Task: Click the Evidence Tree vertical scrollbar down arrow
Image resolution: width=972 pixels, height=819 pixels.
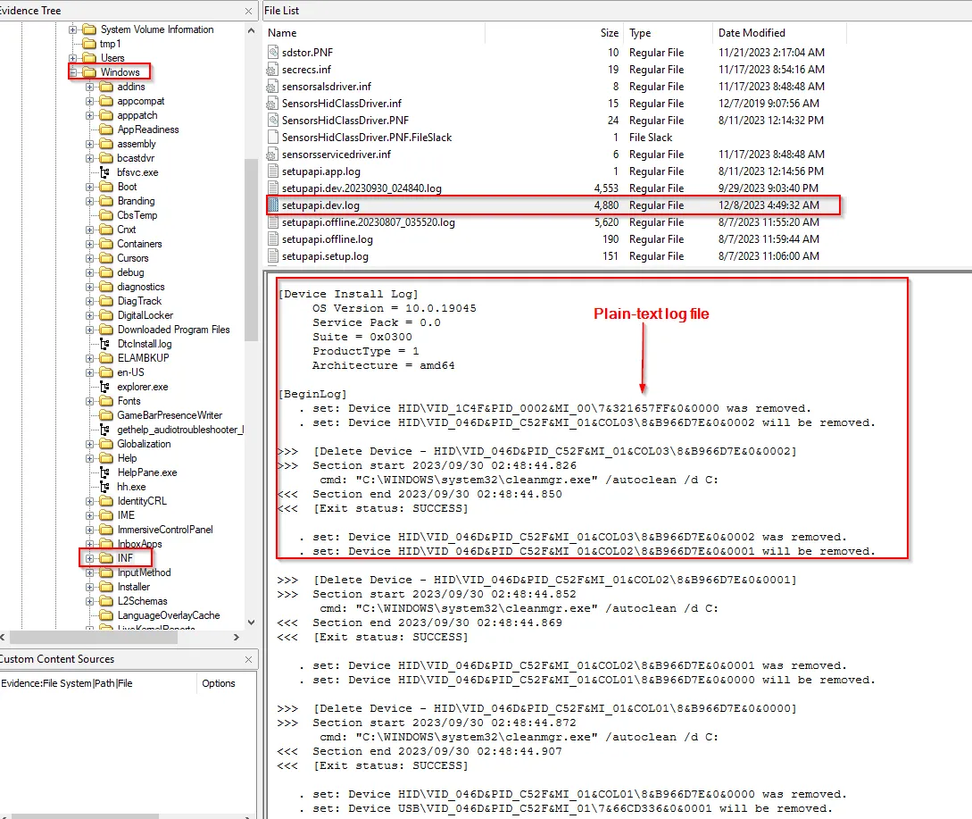Action: [251, 623]
